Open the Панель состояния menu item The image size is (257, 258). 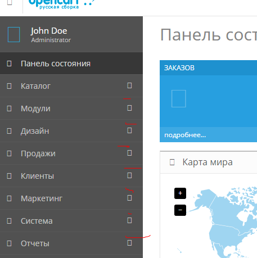(71, 64)
